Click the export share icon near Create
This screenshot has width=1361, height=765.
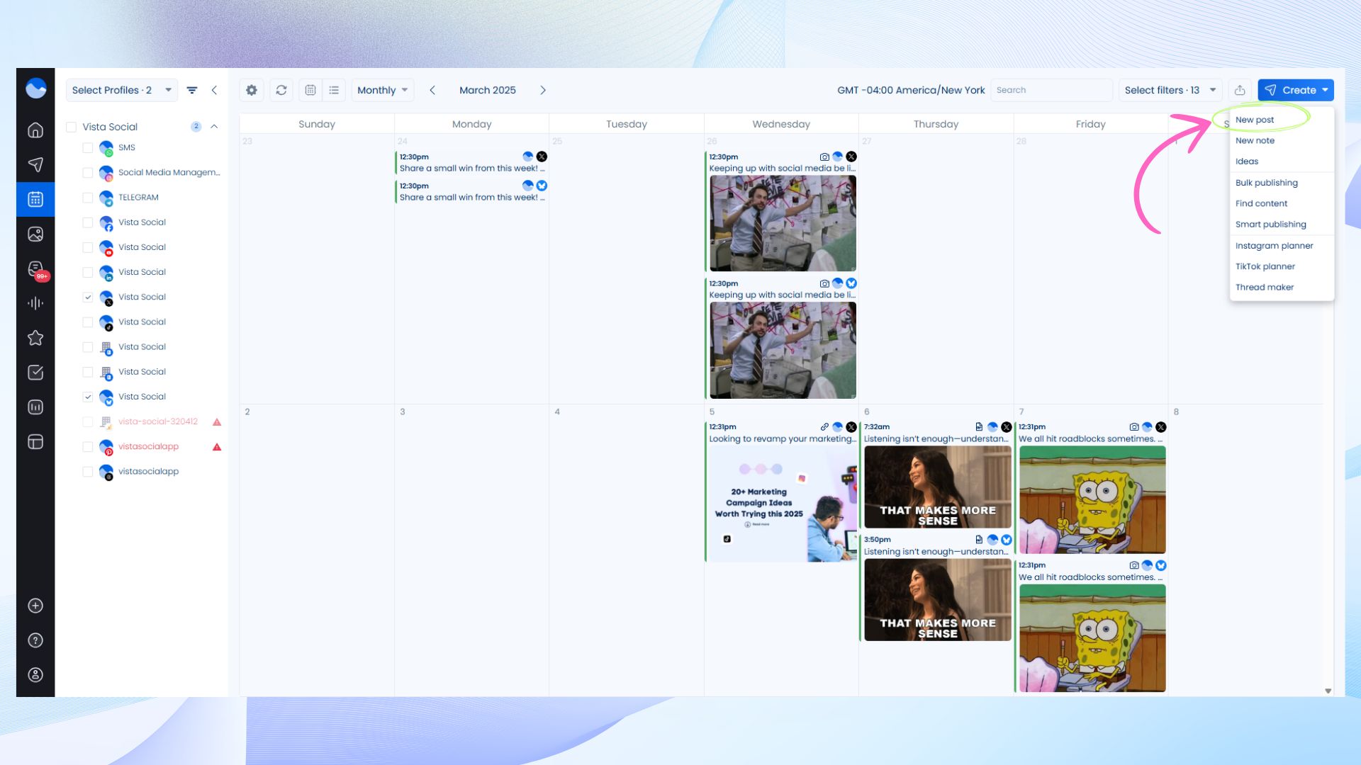click(1240, 90)
